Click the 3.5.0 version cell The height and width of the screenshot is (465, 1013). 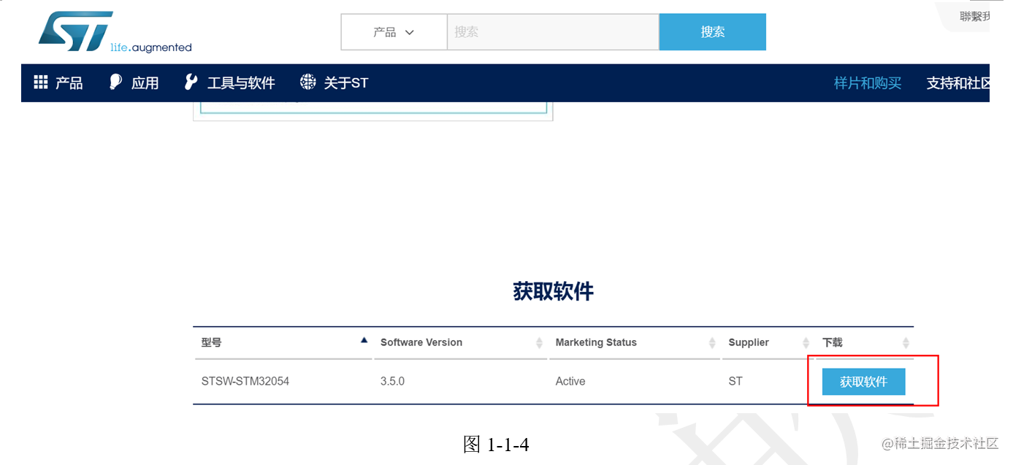[392, 381]
